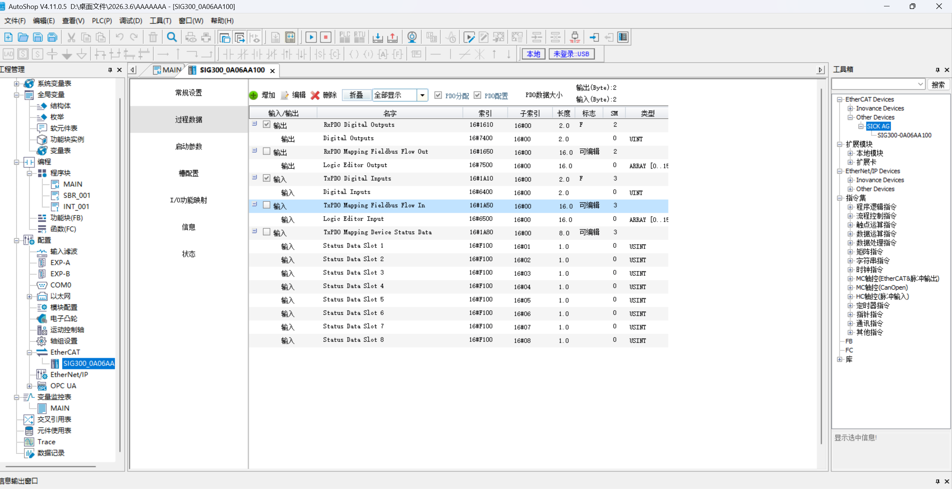Image resolution: width=952 pixels, height=489 pixels.
Task: Toggle the PDO分配 checkbox
Action: click(x=438, y=95)
